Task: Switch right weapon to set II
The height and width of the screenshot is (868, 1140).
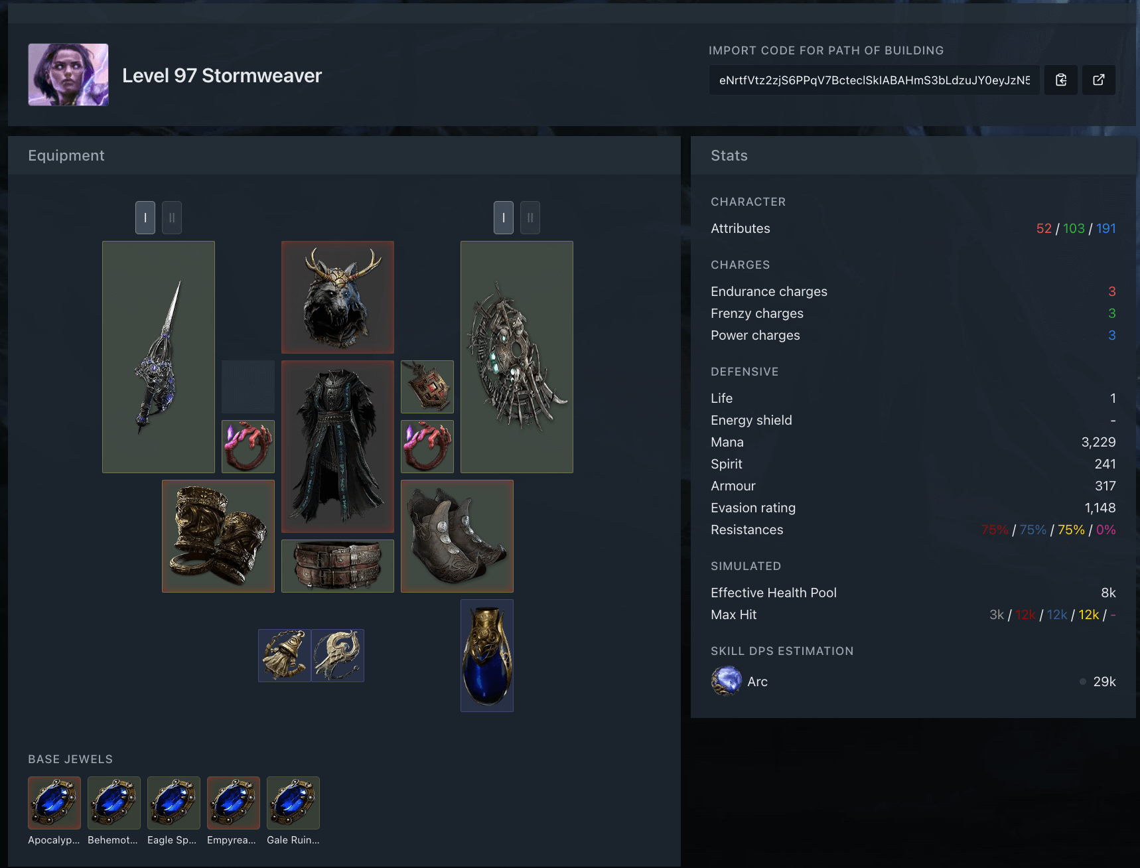Action: point(530,218)
